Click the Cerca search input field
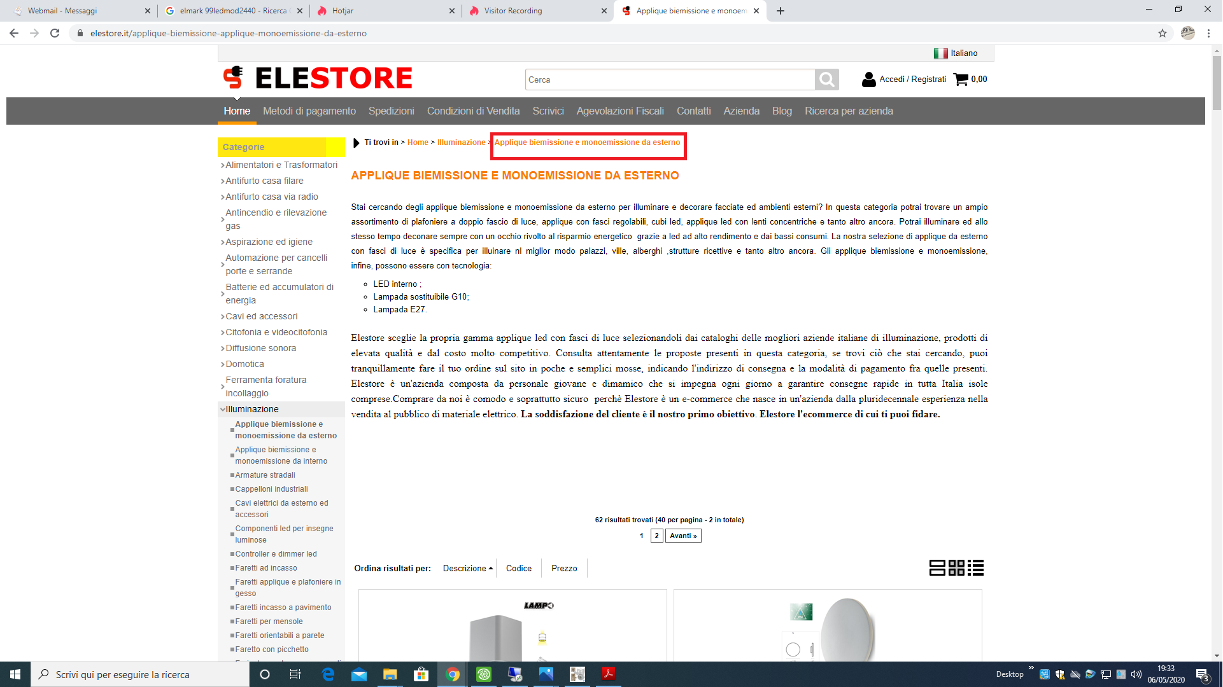 (x=670, y=80)
